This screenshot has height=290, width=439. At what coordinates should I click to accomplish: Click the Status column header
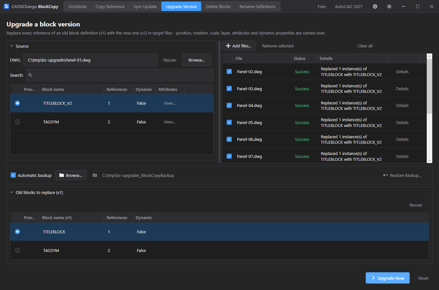304,58
